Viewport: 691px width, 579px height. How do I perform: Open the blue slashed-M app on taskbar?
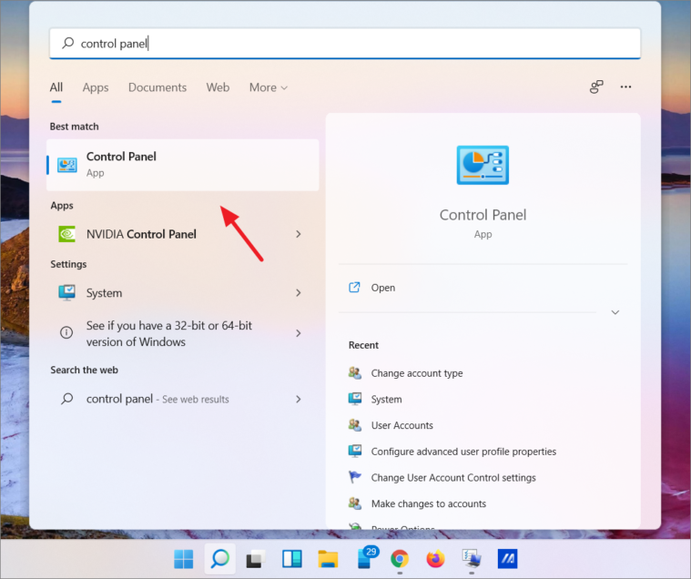coord(508,559)
